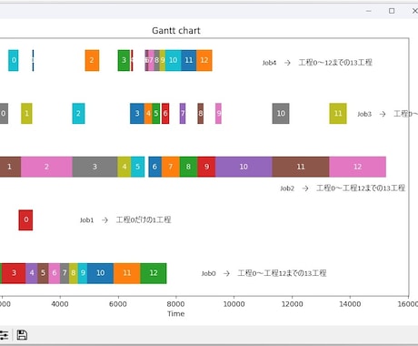Select Job3 olive bar labeled 1
The height and width of the screenshot is (346, 418).
coord(26,114)
